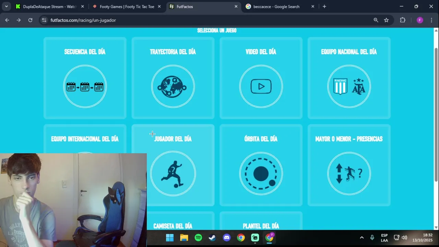The image size is (439, 247).
Task: View site information icon in address bar
Action: pos(44,20)
